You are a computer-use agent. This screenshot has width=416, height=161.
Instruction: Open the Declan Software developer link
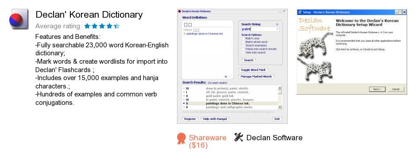pyautogui.click(x=274, y=138)
